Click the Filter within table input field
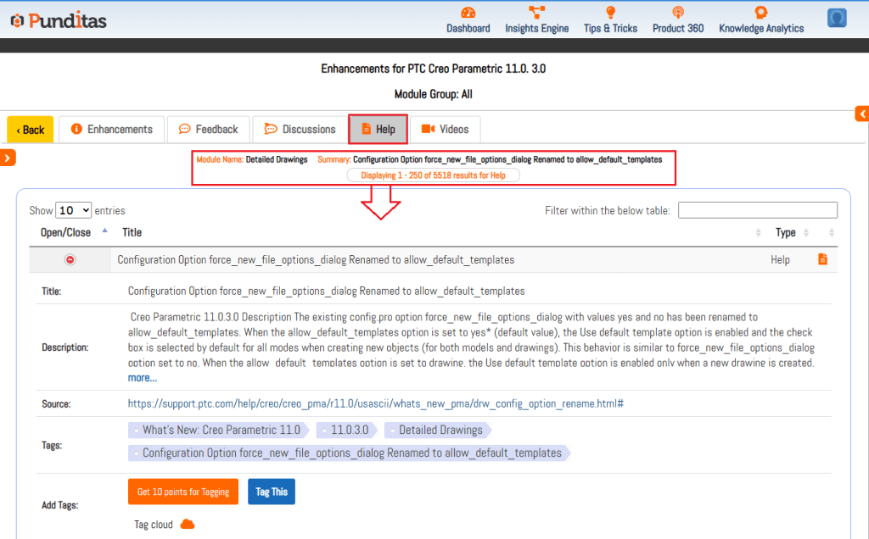This screenshot has height=539, width=869. (x=757, y=210)
